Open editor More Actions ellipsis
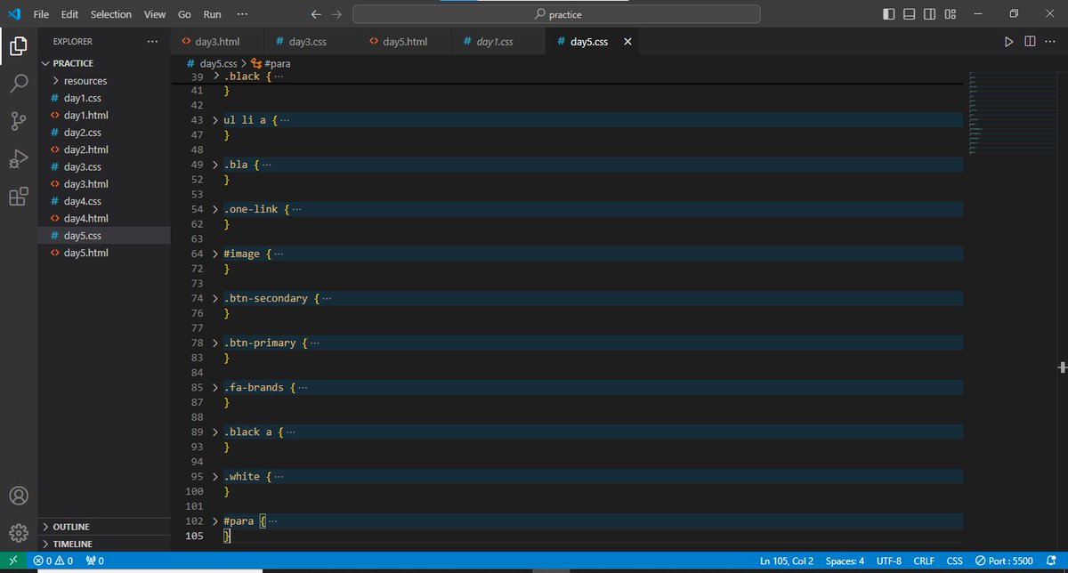This screenshot has width=1068, height=573. [1051, 42]
